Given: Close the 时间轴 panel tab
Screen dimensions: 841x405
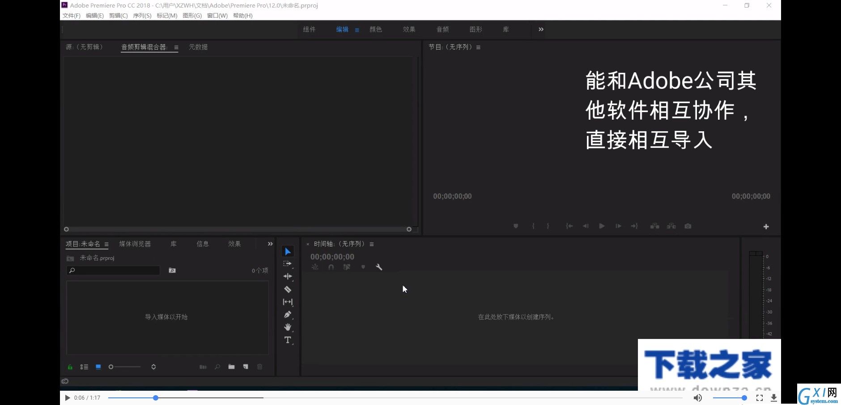Looking at the screenshot, I should click(308, 244).
